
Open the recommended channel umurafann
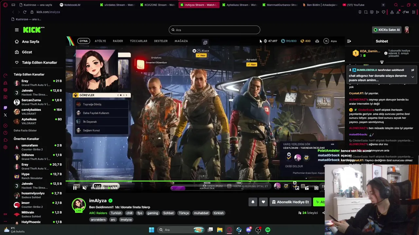(38, 147)
